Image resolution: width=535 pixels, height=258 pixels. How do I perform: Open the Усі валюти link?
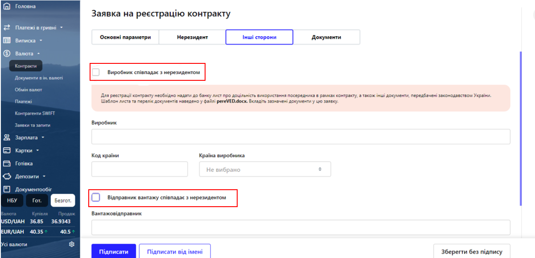pyautogui.click(x=14, y=244)
